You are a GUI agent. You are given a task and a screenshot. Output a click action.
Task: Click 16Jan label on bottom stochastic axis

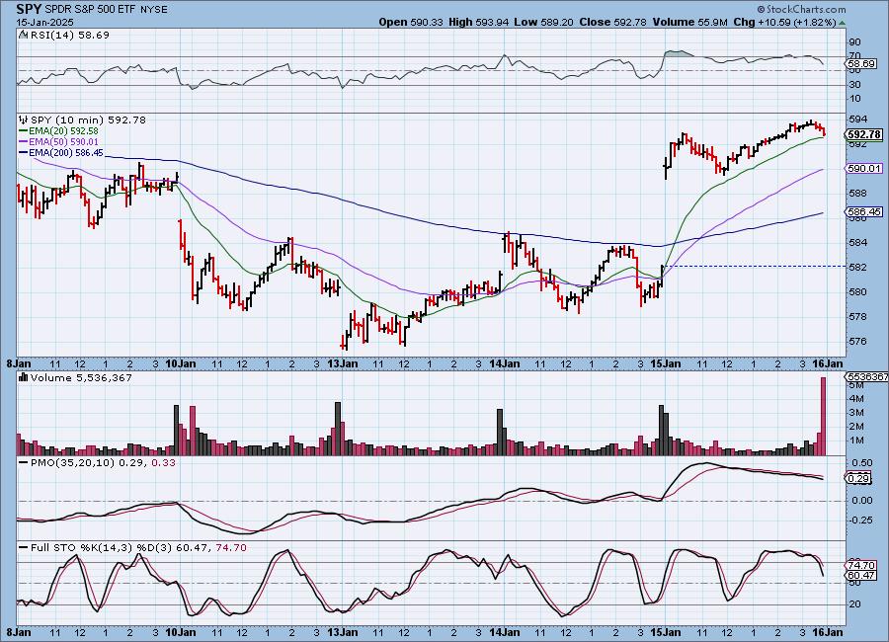tap(828, 632)
